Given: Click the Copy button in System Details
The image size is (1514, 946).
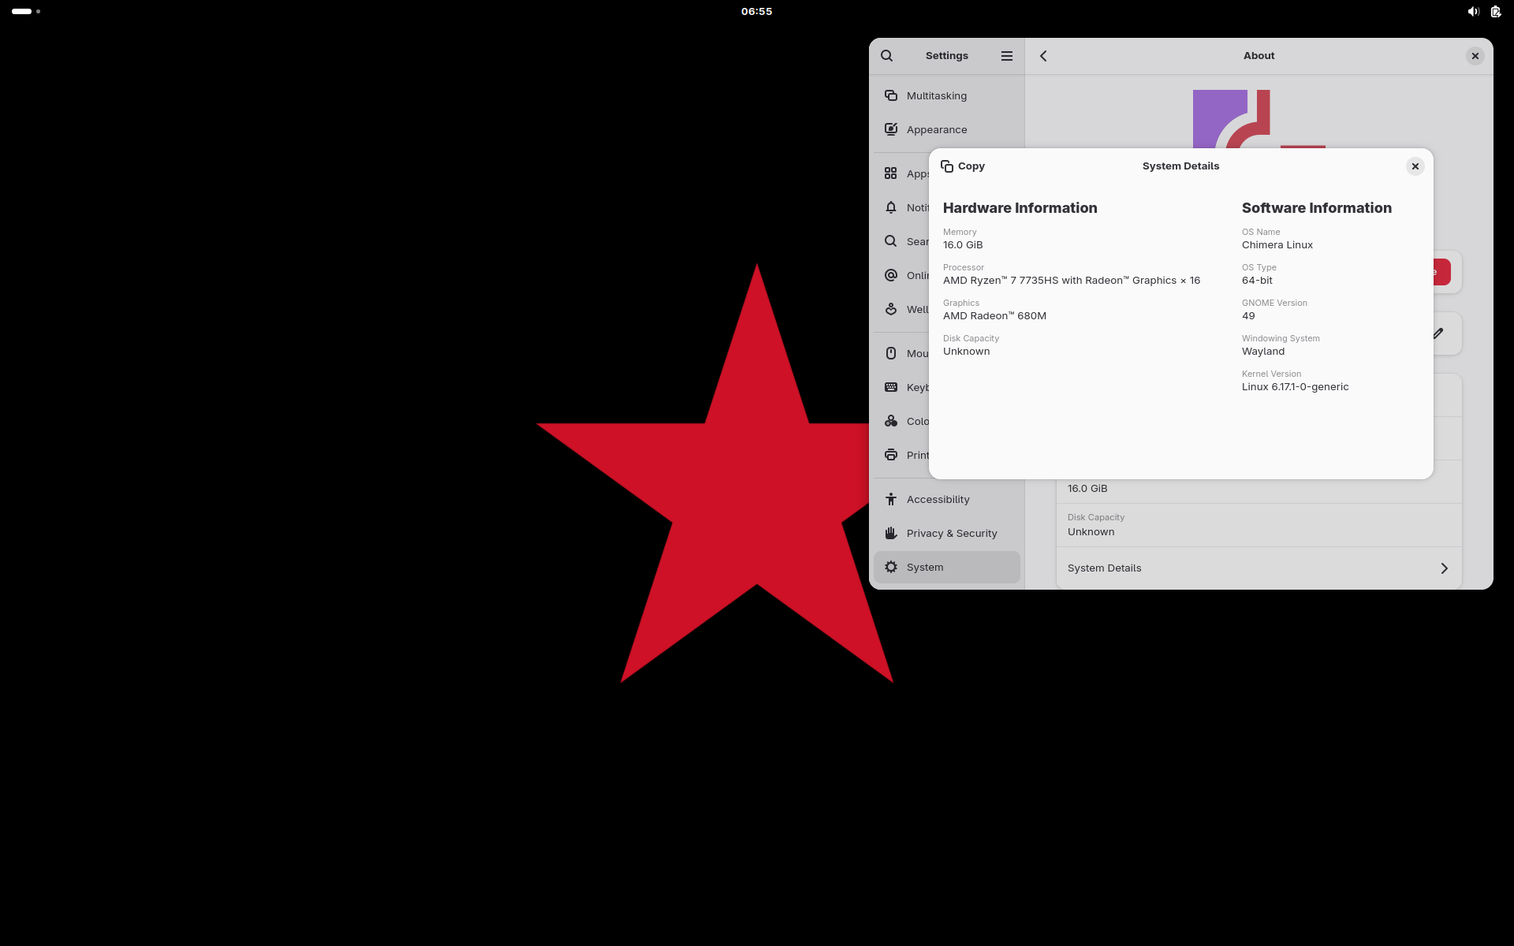Looking at the screenshot, I should click(963, 166).
